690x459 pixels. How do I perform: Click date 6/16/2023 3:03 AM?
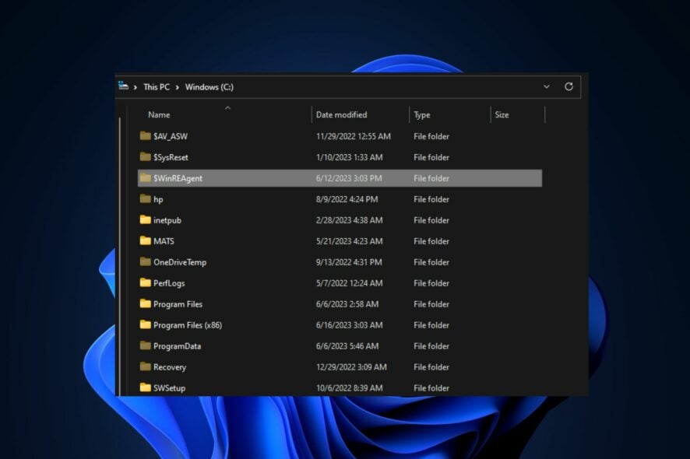(x=349, y=325)
